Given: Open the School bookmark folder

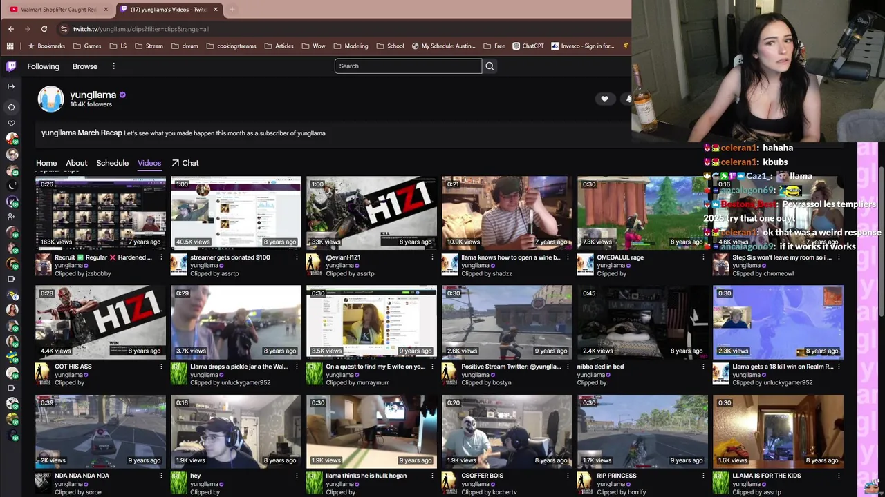Looking at the screenshot, I should coord(390,46).
